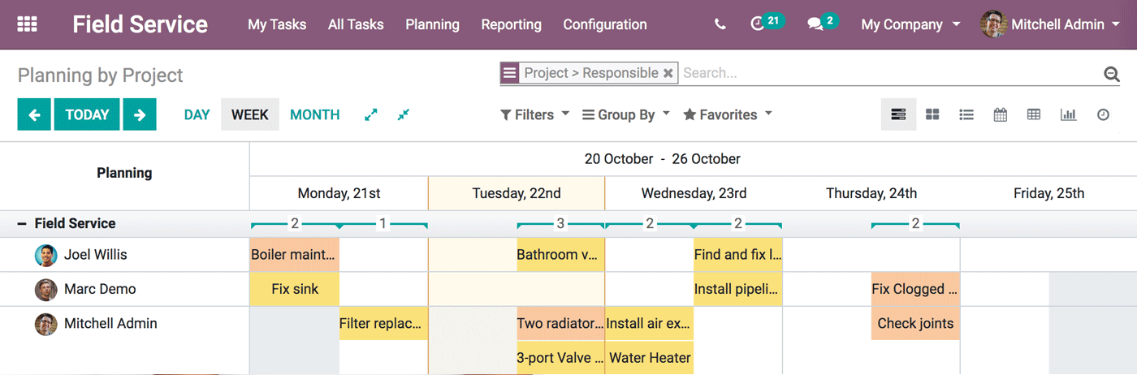Open activities clock icon with 21 badge
1137x375 pixels.
click(x=759, y=24)
